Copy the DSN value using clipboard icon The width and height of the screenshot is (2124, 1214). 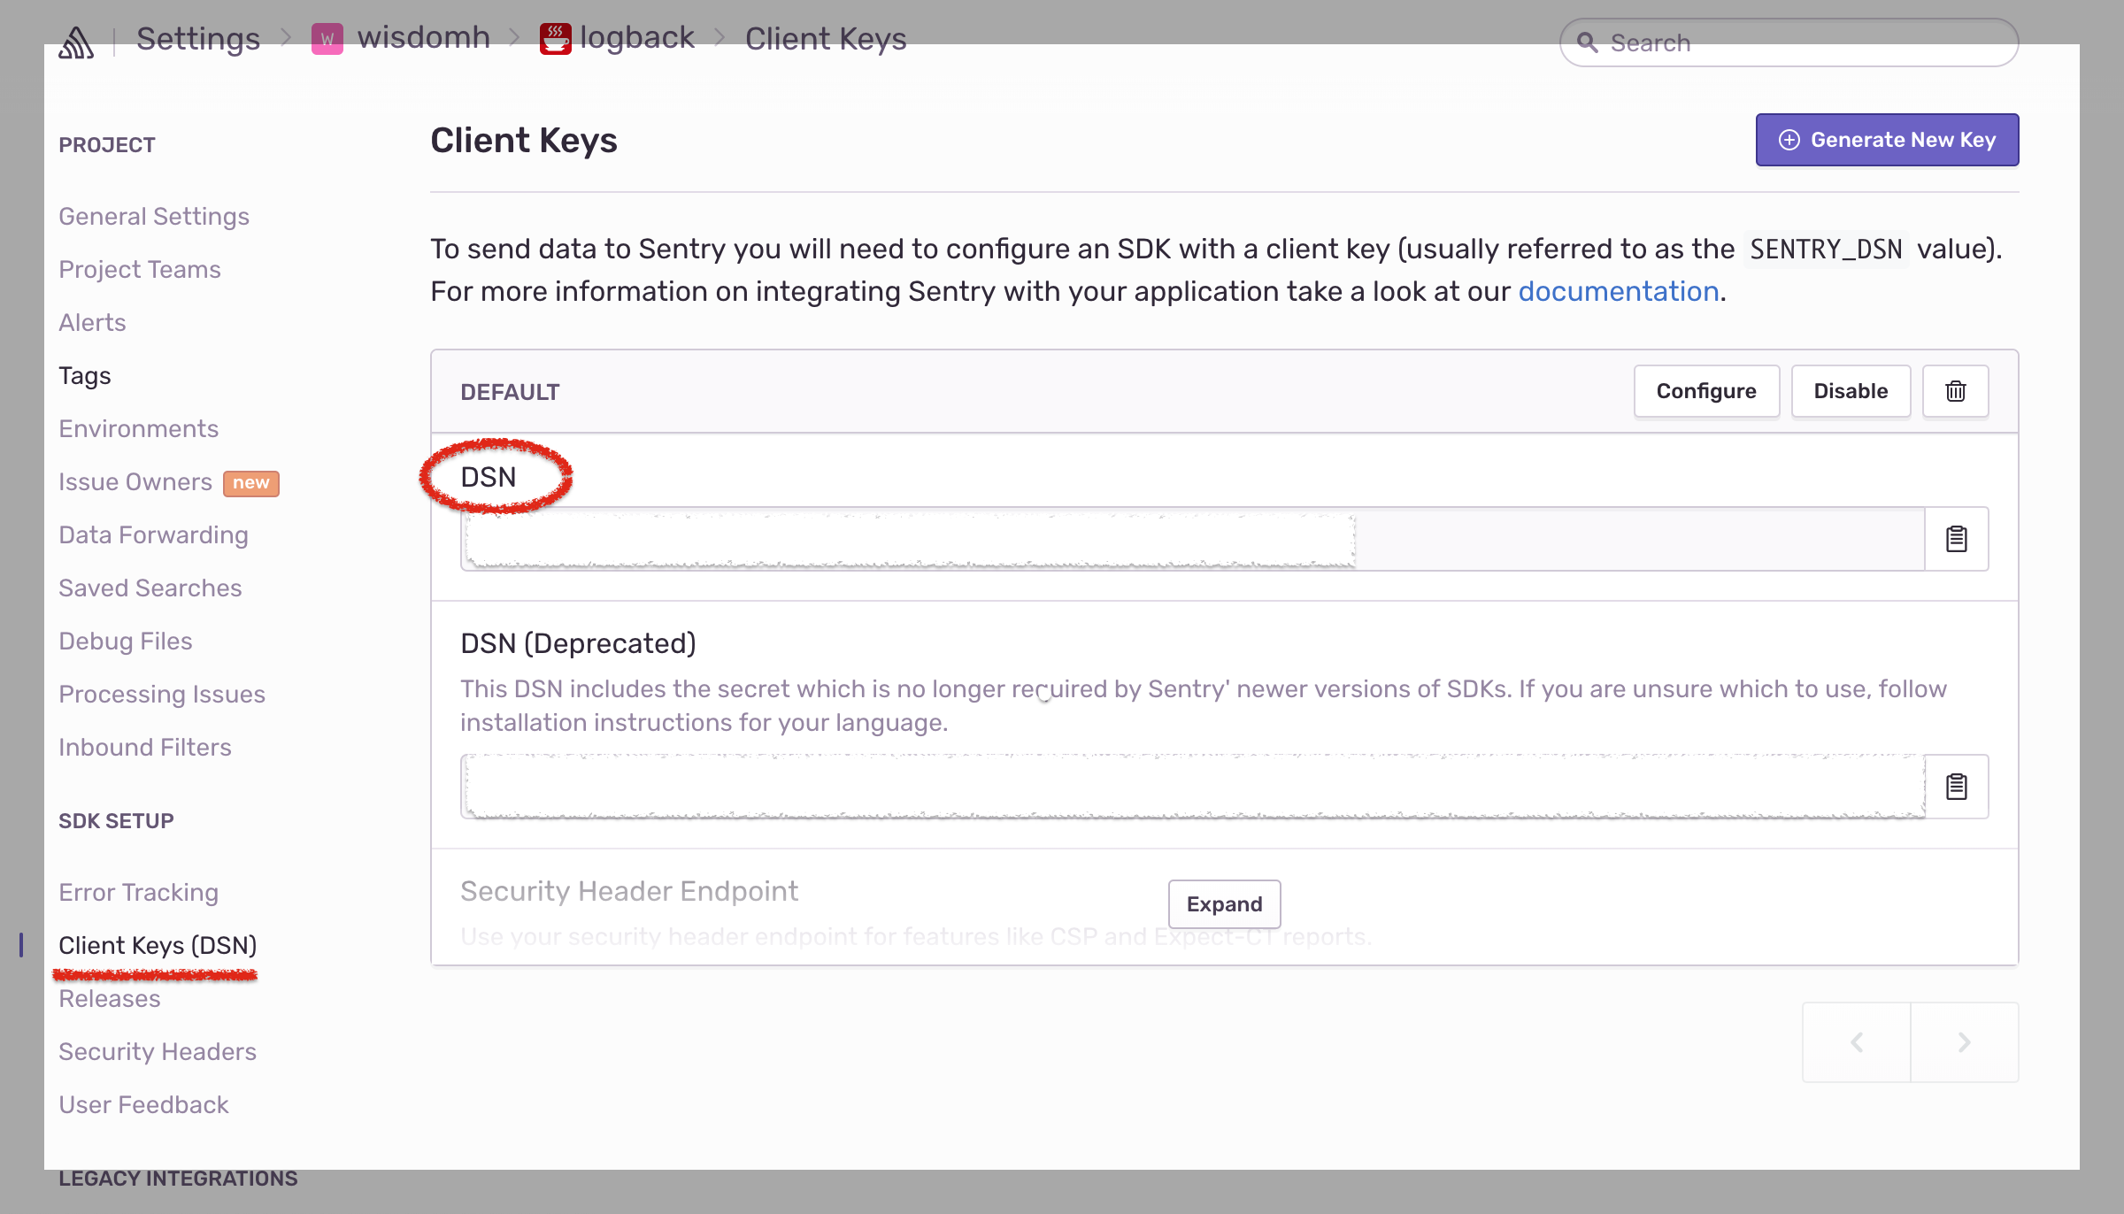click(1956, 539)
